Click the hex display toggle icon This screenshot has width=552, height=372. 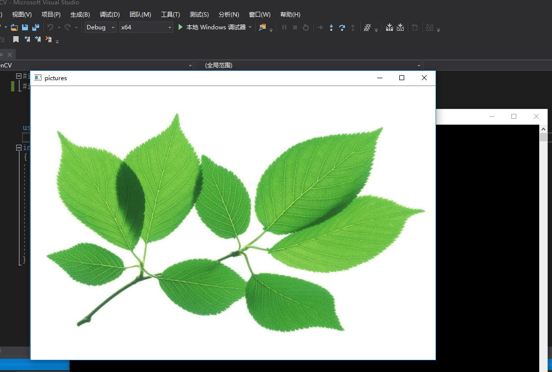367,27
